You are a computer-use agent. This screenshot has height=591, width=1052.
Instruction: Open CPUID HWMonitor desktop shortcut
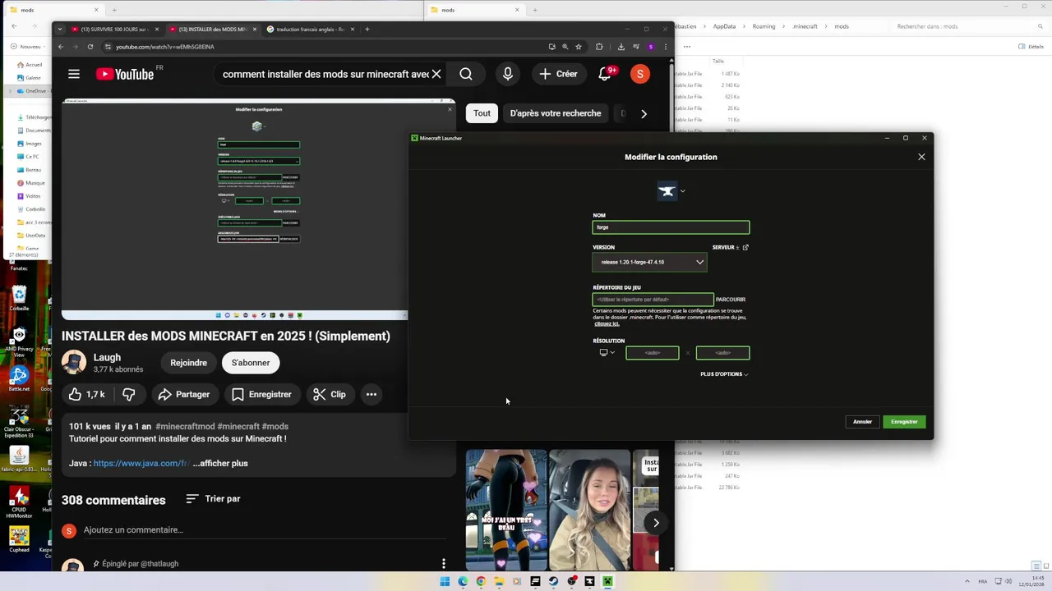(x=19, y=501)
